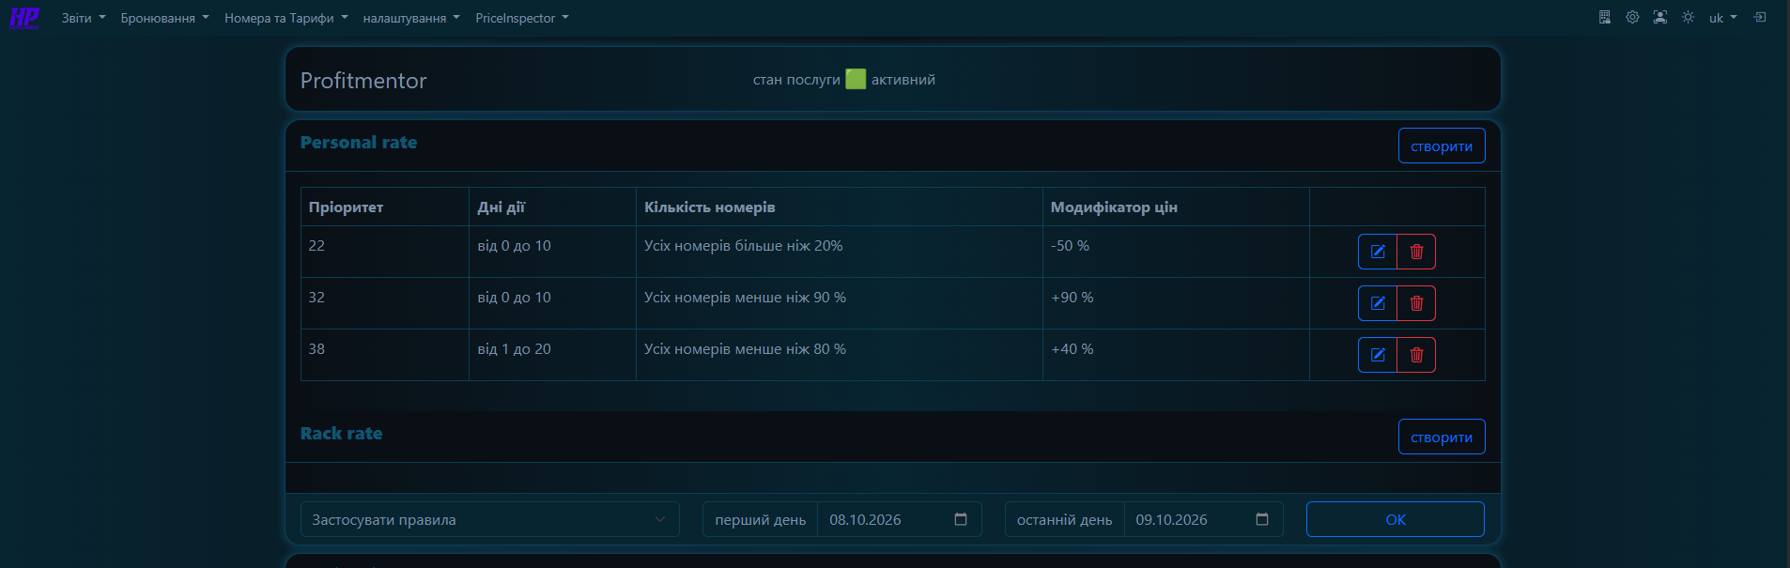
Task: Click the Profitmentor title
Action: coord(363,81)
